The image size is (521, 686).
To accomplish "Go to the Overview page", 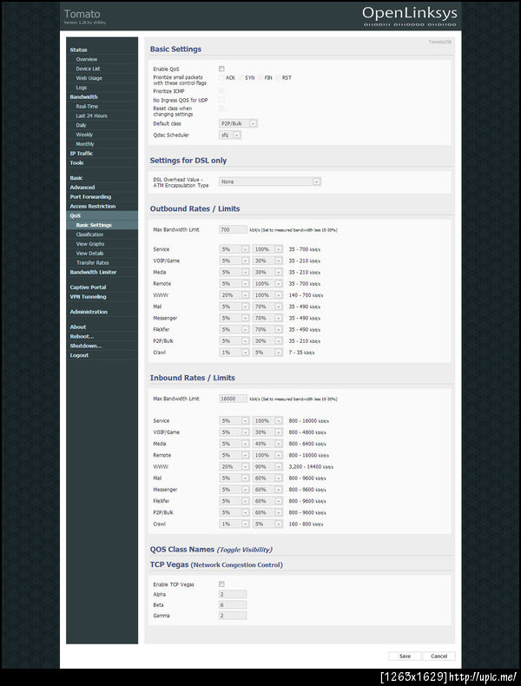I will [x=87, y=59].
